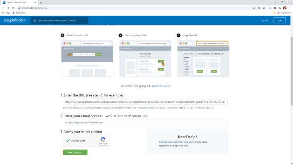Image resolution: width=293 pixels, height=165 pixels.
Task: Click the reCAPTCHA Privacy link
Action: tap(100, 145)
